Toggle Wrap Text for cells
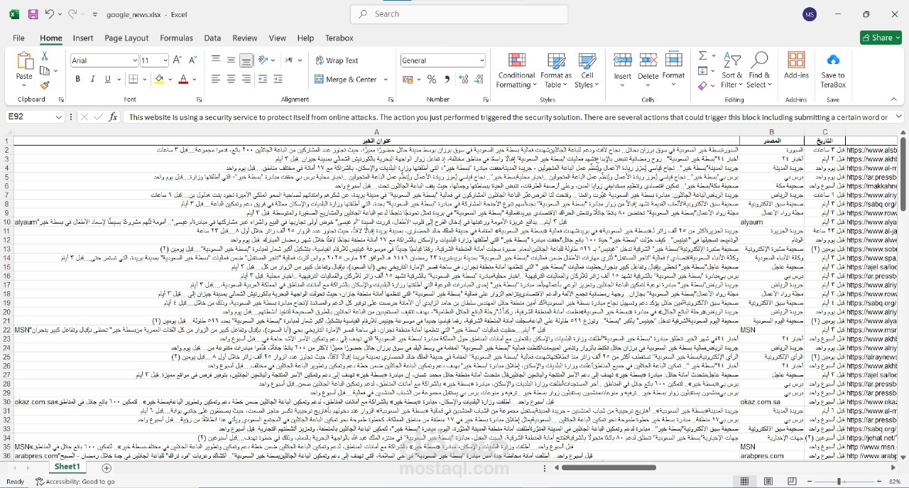This screenshot has height=488, width=909. [x=337, y=60]
